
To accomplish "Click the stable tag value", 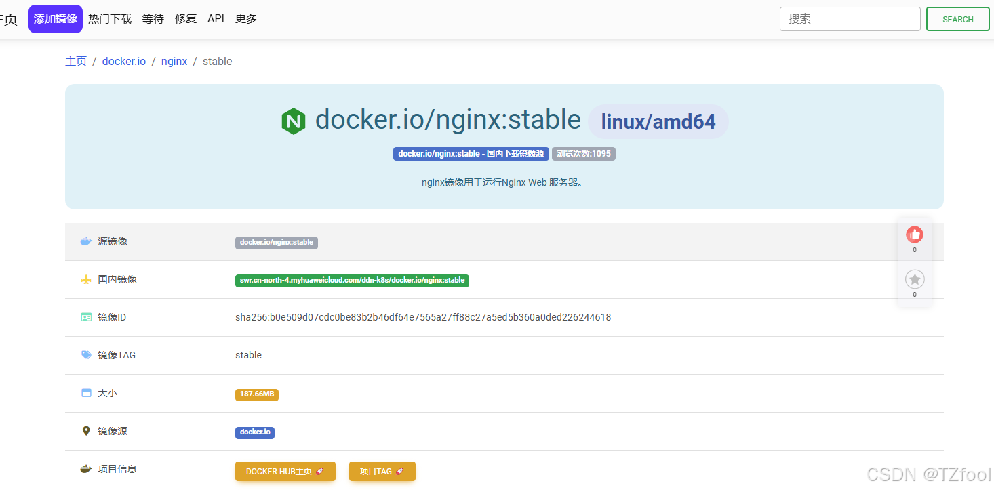I will 248,355.
